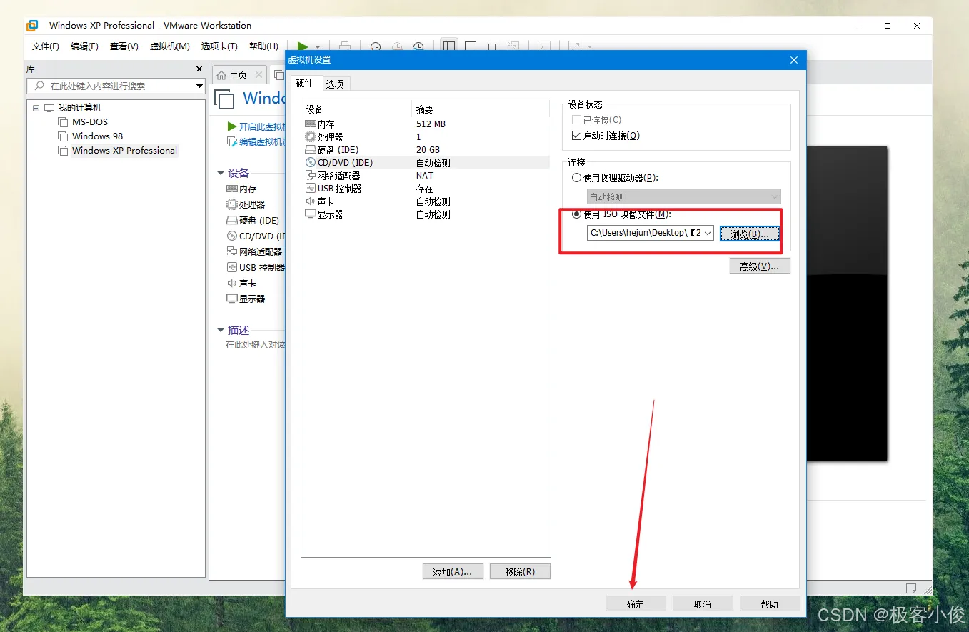Select the USB 控制器 icon in settings hardware list
This screenshot has width=969, height=632.
coord(310,189)
